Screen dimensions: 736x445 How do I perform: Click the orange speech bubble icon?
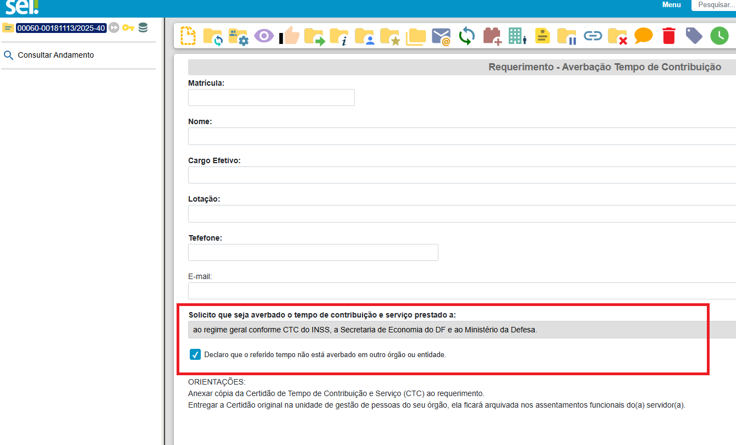coord(643,36)
